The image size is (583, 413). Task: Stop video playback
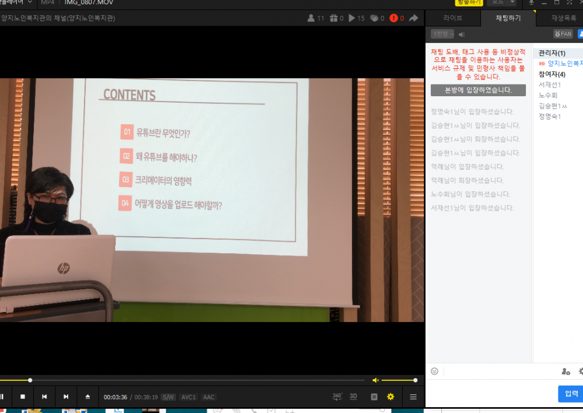tap(23, 397)
